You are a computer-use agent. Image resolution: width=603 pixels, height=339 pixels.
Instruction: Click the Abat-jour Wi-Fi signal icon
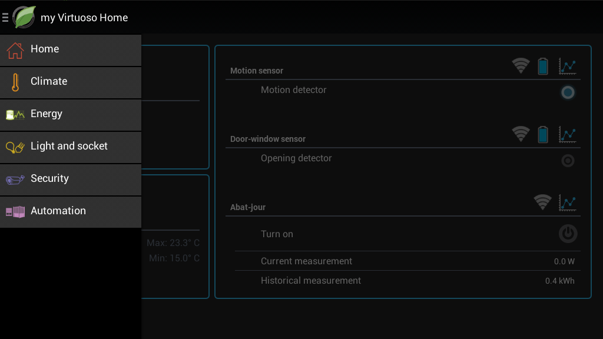[x=542, y=202]
